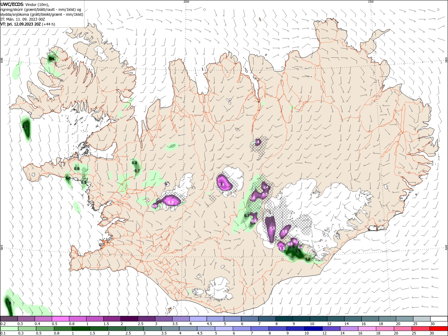448x336 pixels.
Task: Click the 1.8 value on the purple snow patch
Action: pos(221,184)
